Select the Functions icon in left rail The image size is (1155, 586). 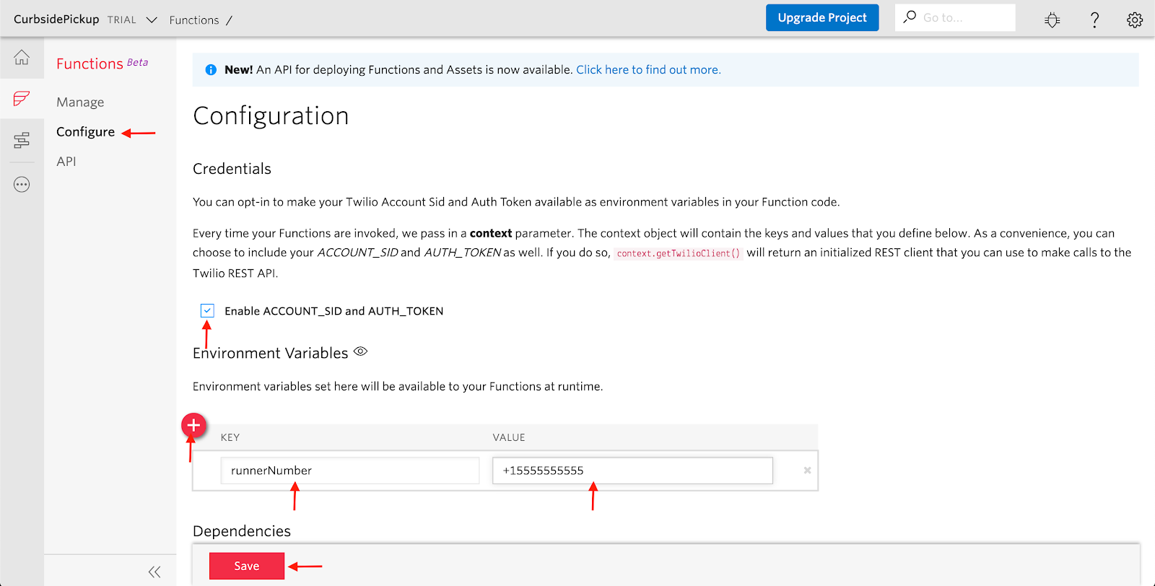(x=22, y=98)
